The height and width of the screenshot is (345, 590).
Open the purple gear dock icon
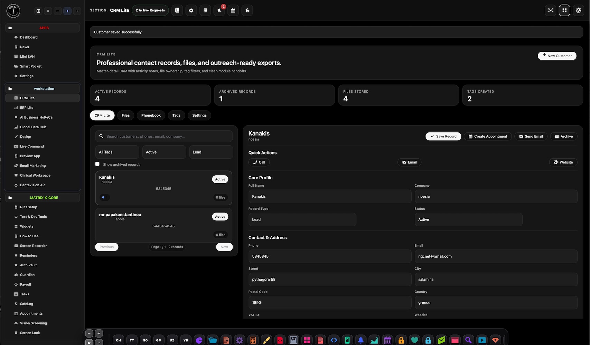pyautogui.click(x=240, y=340)
